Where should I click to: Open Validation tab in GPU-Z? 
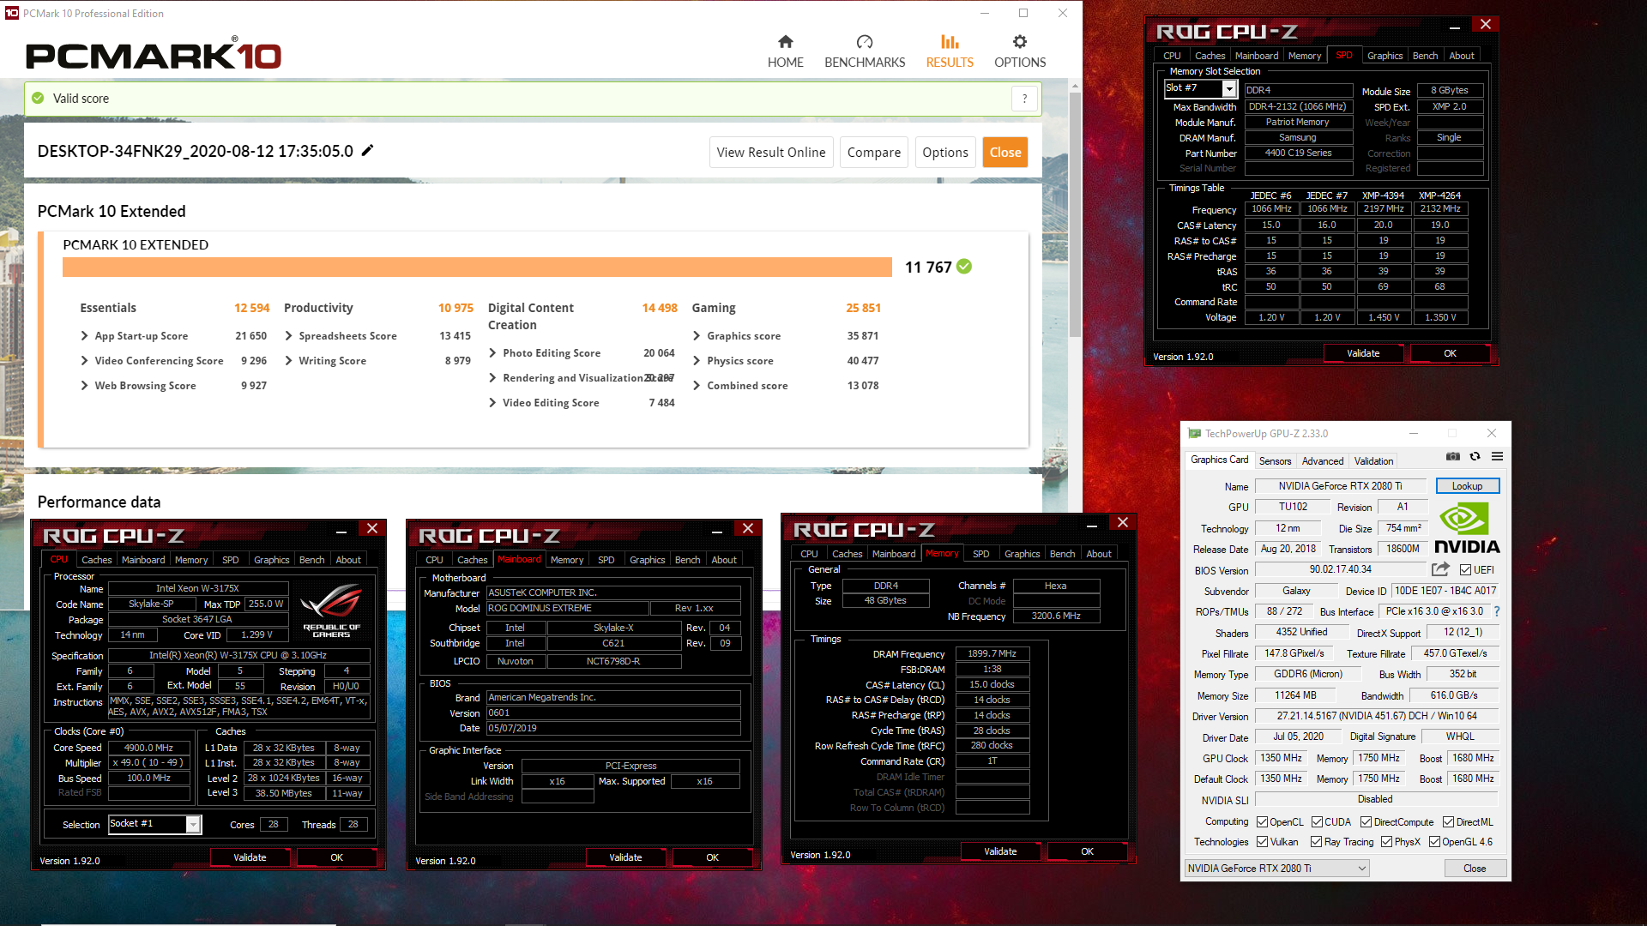click(1373, 460)
